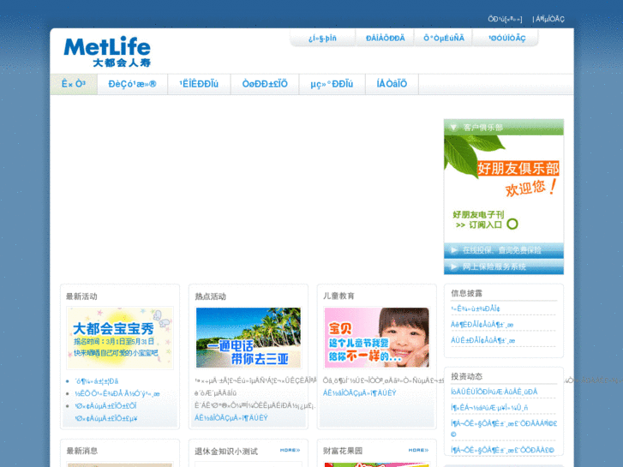
Task: Click the "ÍòÄÜÊÙÏÕÐÍ" link under 投资动态
Action: pos(494,392)
